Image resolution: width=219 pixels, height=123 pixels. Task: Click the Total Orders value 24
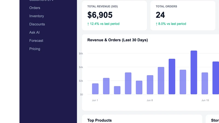click(x=160, y=15)
